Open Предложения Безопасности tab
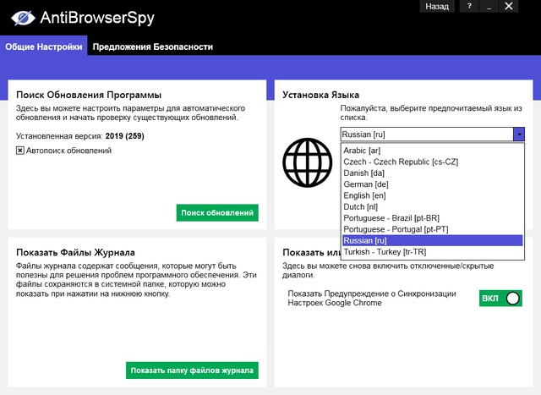The image size is (541, 395). tap(153, 47)
